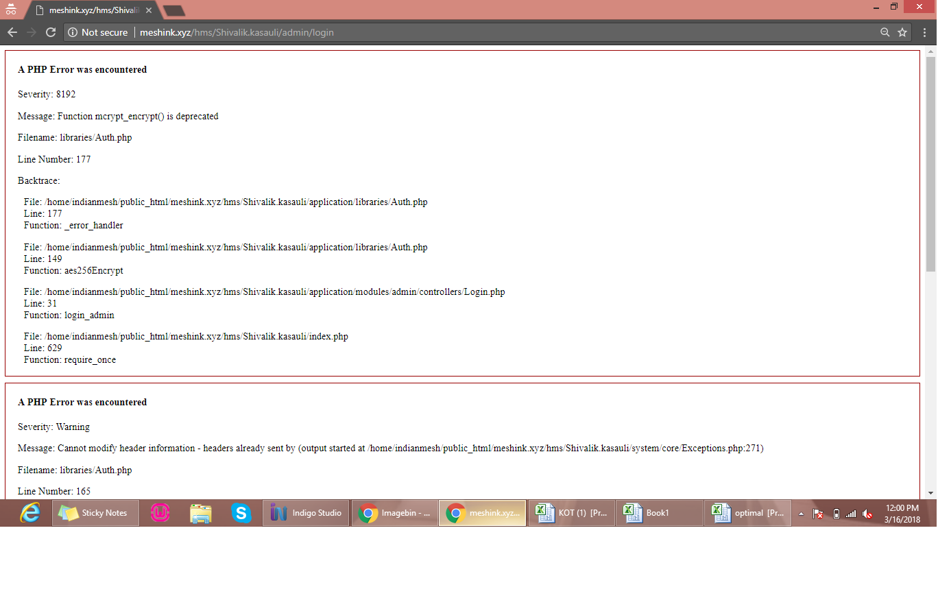Close the meshink.xyz browser tab

(x=149, y=10)
